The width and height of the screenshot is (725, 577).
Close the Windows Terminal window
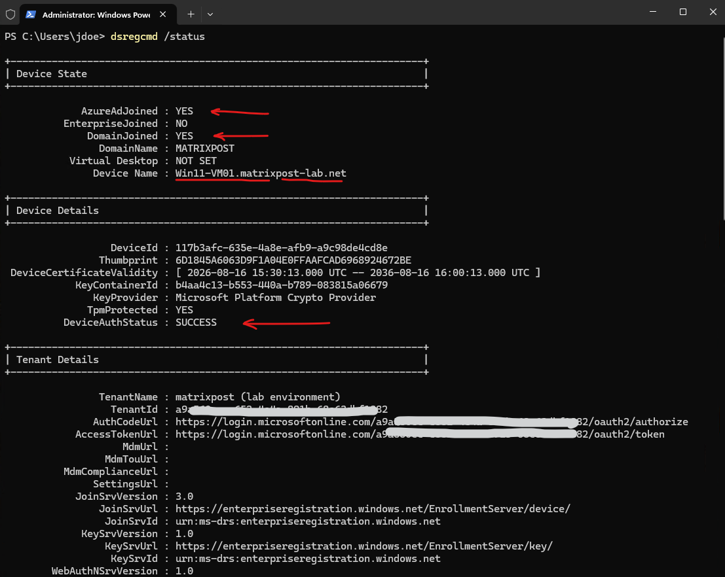[x=713, y=12]
